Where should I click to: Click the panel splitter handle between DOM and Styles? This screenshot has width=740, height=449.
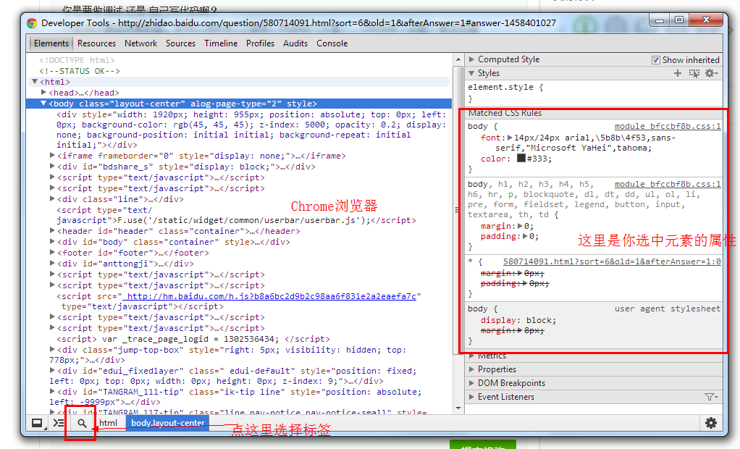[x=457, y=209]
